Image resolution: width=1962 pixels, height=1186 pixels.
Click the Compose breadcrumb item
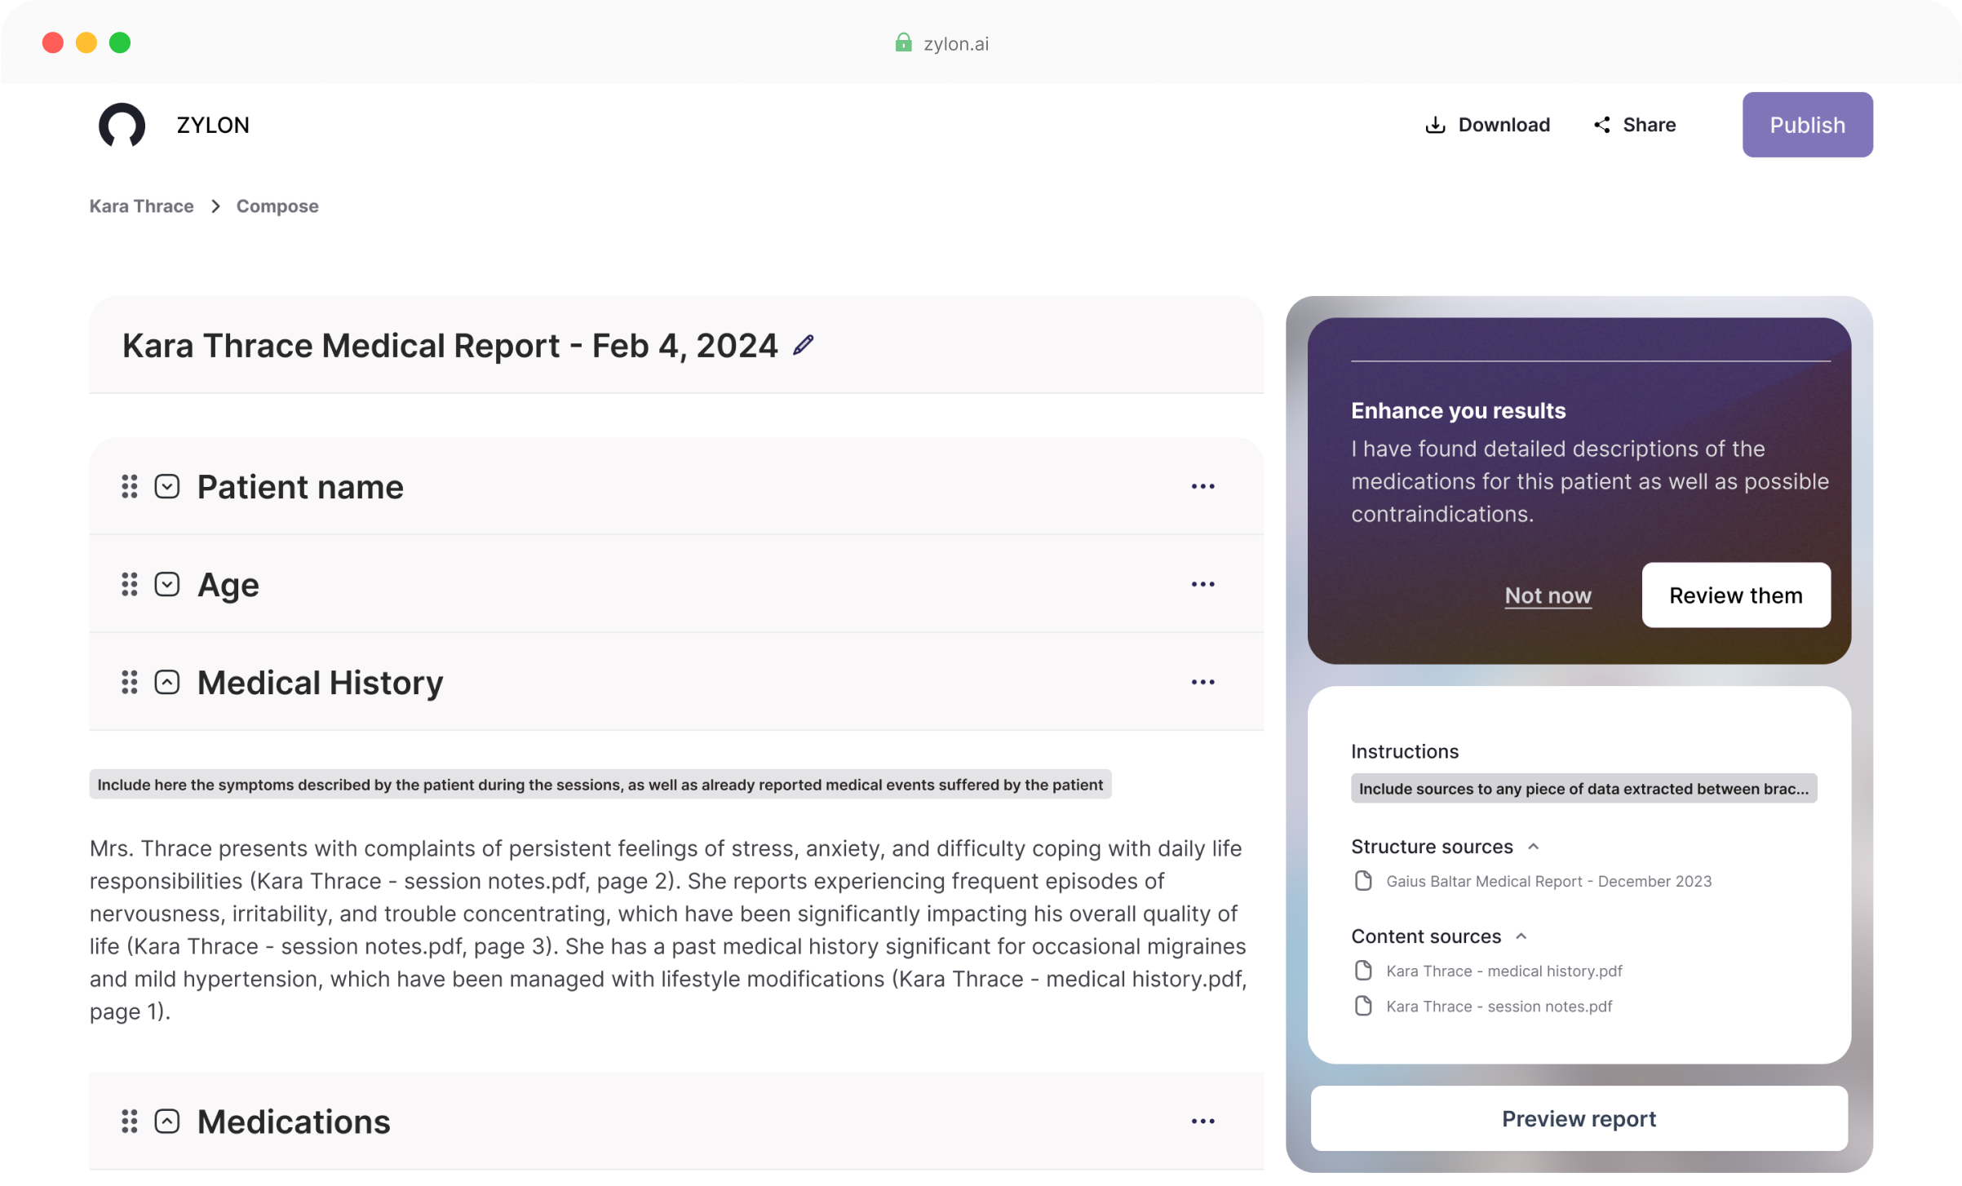[x=277, y=206]
